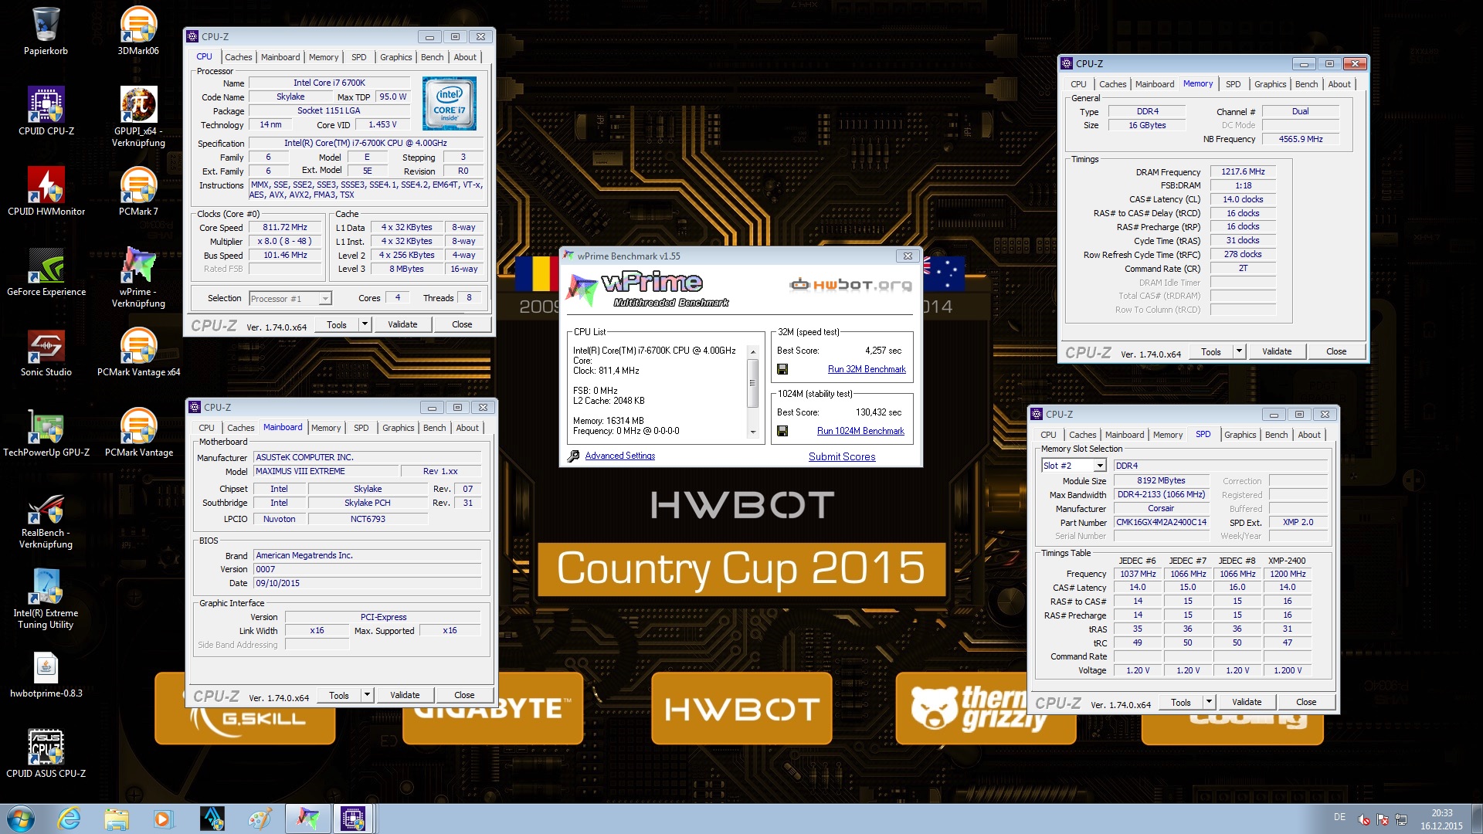1483x834 pixels.
Task: Expand Tools arrow in Memory CPU-Z window
Action: [1239, 351]
